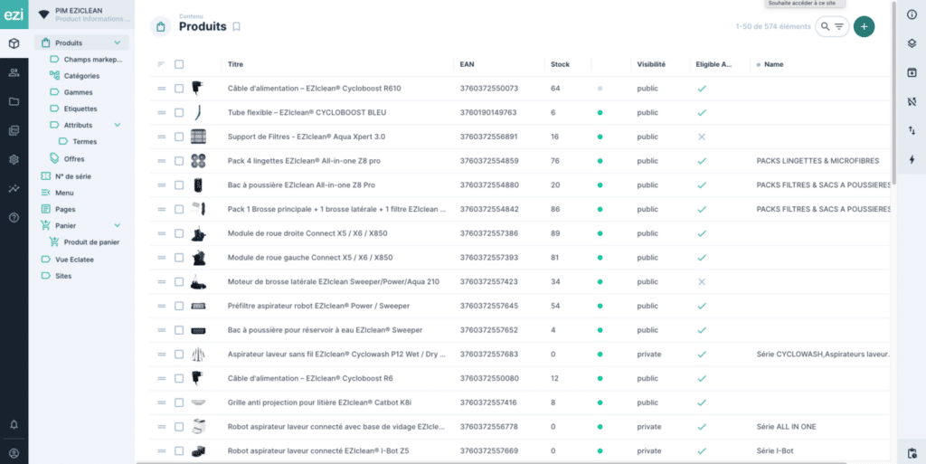Image resolution: width=926 pixels, height=464 pixels.
Task: Select checkbox for Câble d'alimentation Cycloboost R610
Action: coord(179,89)
